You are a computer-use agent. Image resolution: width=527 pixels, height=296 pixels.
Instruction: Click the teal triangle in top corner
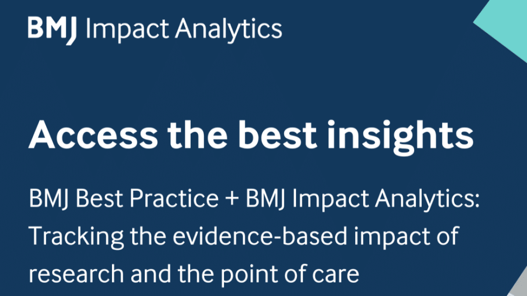point(505,22)
